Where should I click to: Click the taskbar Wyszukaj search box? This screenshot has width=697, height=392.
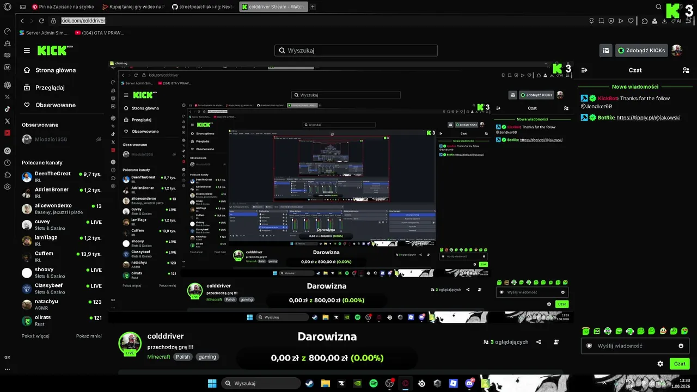pos(261,383)
